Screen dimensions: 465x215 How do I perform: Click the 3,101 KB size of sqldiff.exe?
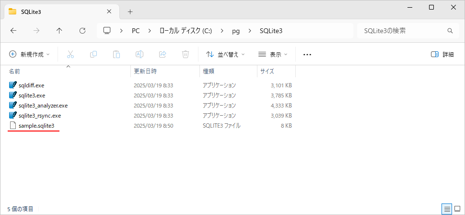281,85
